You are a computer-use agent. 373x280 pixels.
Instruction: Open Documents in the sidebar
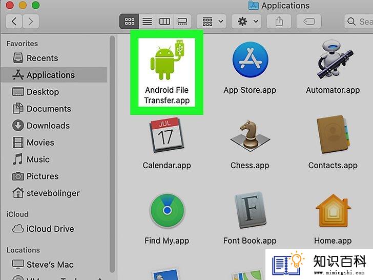pos(54,109)
